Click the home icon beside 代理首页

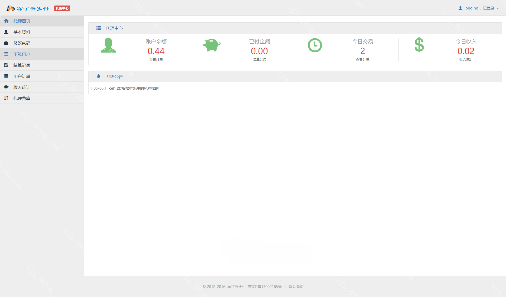click(x=6, y=21)
